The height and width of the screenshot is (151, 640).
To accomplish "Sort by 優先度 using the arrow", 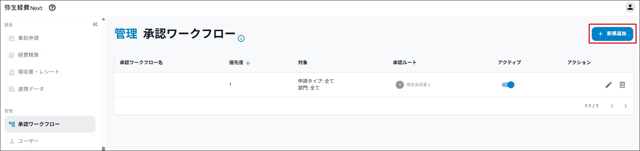I will click(248, 62).
